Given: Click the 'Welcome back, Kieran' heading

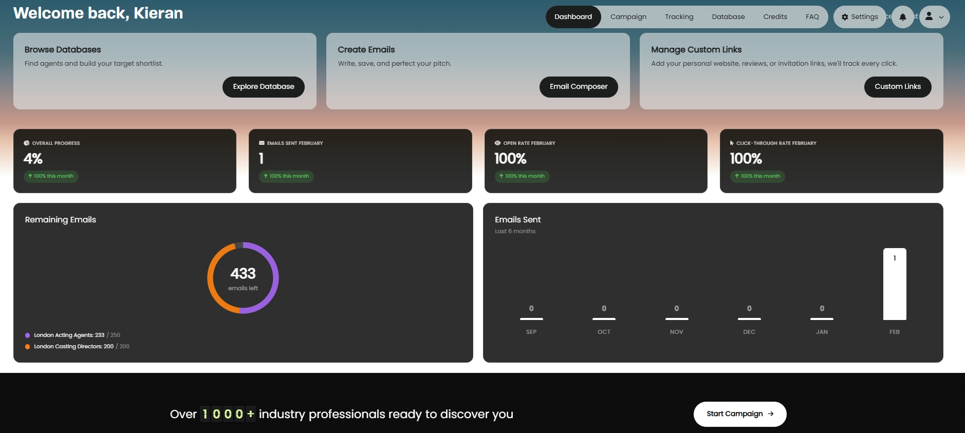Looking at the screenshot, I should (98, 13).
